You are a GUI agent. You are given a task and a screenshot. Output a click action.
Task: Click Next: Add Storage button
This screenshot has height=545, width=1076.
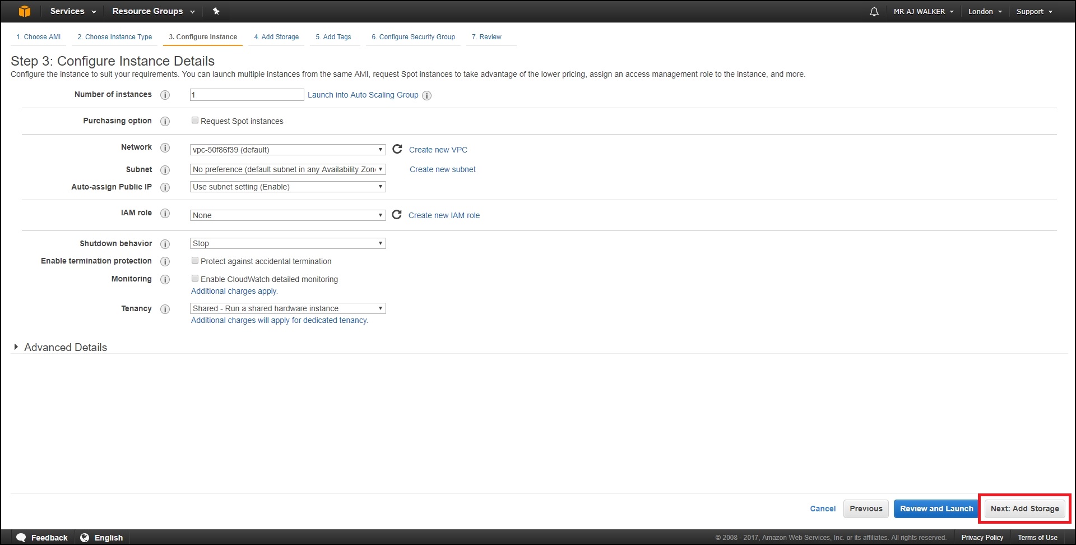(x=1024, y=509)
